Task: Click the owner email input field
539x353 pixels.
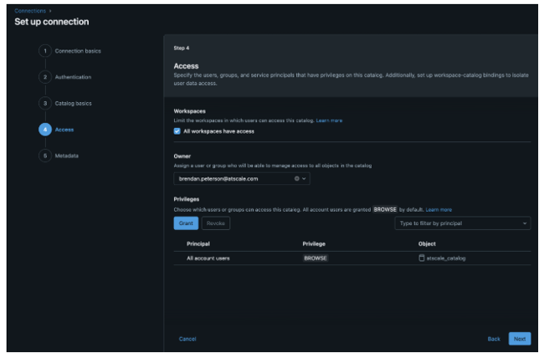Action: (242, 178)
